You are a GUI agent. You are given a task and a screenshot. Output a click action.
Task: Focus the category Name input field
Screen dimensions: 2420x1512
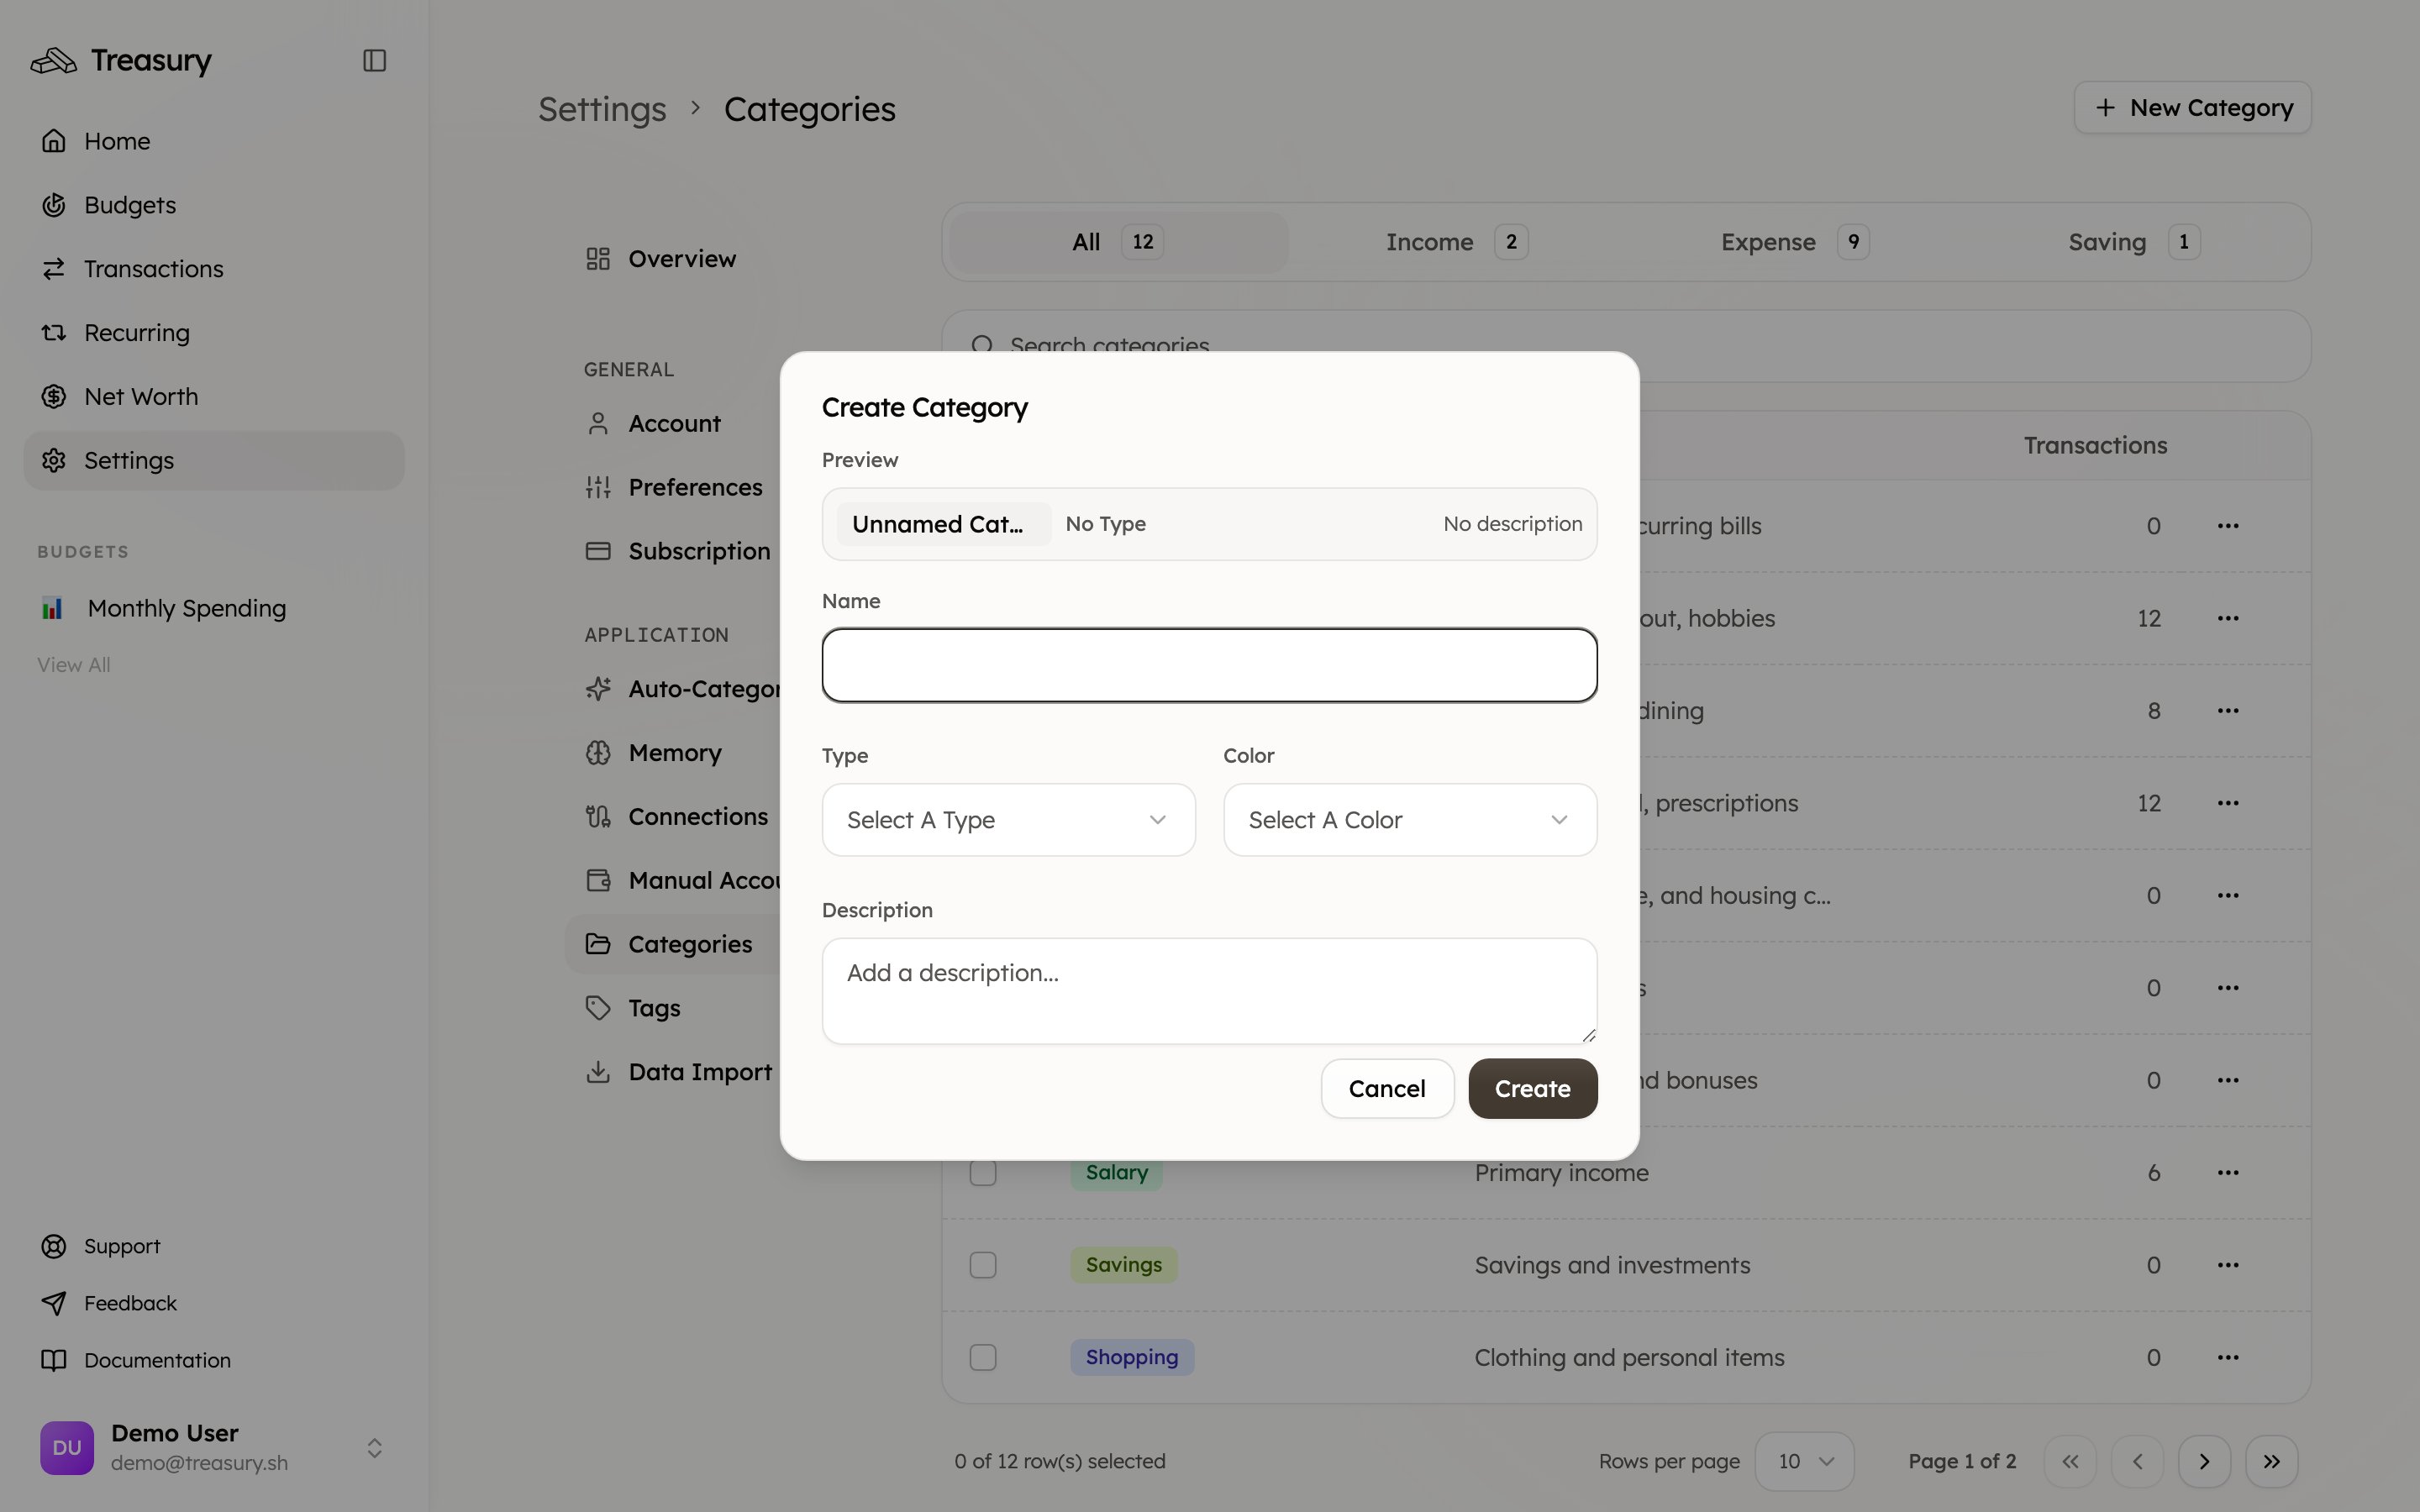tap(1209, 665)
